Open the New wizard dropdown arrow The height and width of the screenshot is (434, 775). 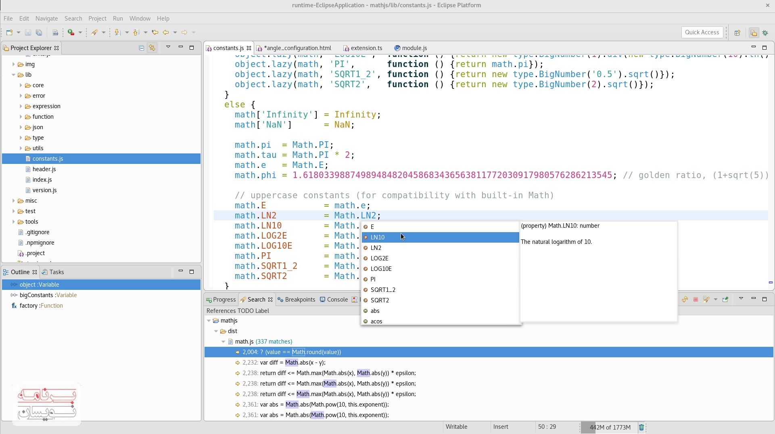pos(18,32)
